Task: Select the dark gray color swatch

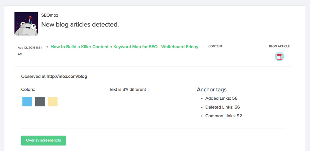Action: (40, 102)
